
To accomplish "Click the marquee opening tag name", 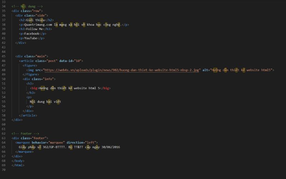I will point(24,142).
